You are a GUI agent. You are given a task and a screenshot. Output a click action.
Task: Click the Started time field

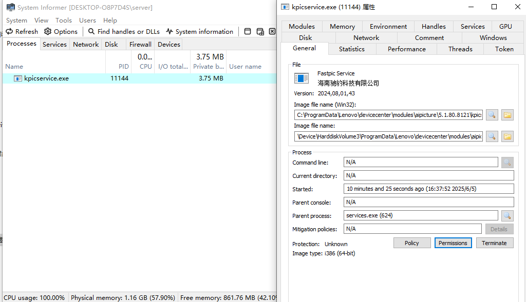(x=428, y=189)
